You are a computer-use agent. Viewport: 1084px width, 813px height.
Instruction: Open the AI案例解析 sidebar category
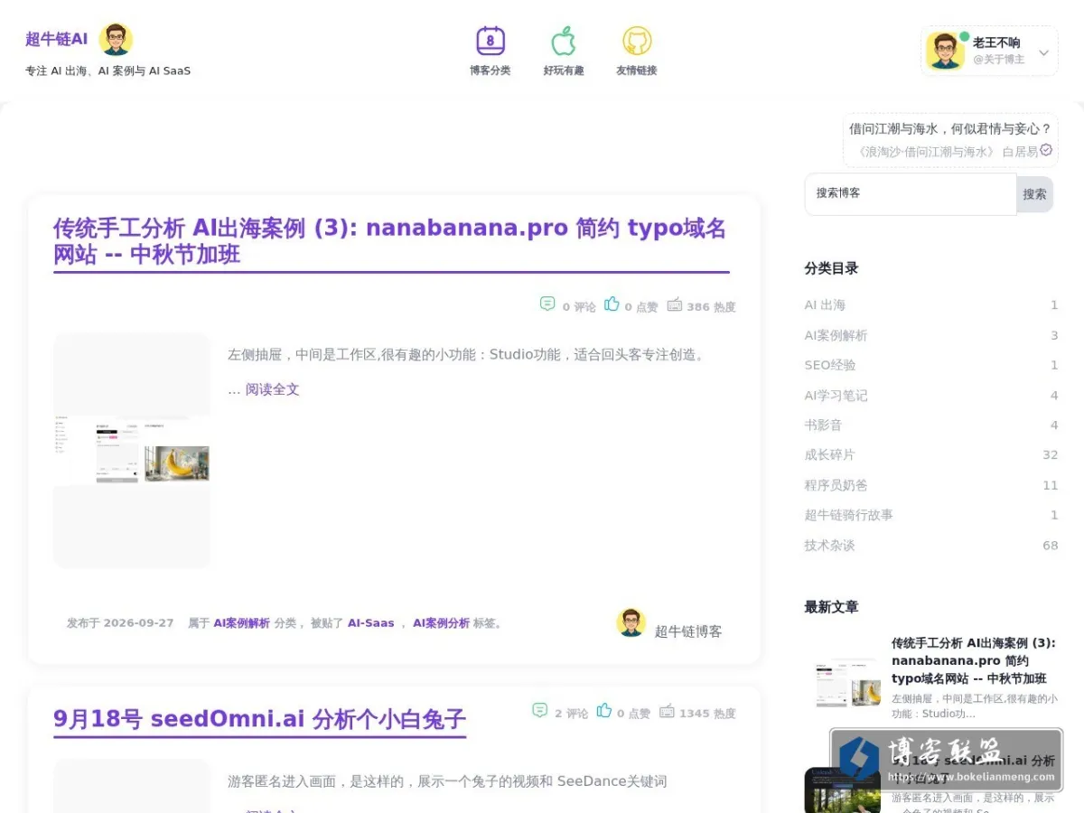coord(836,335)
